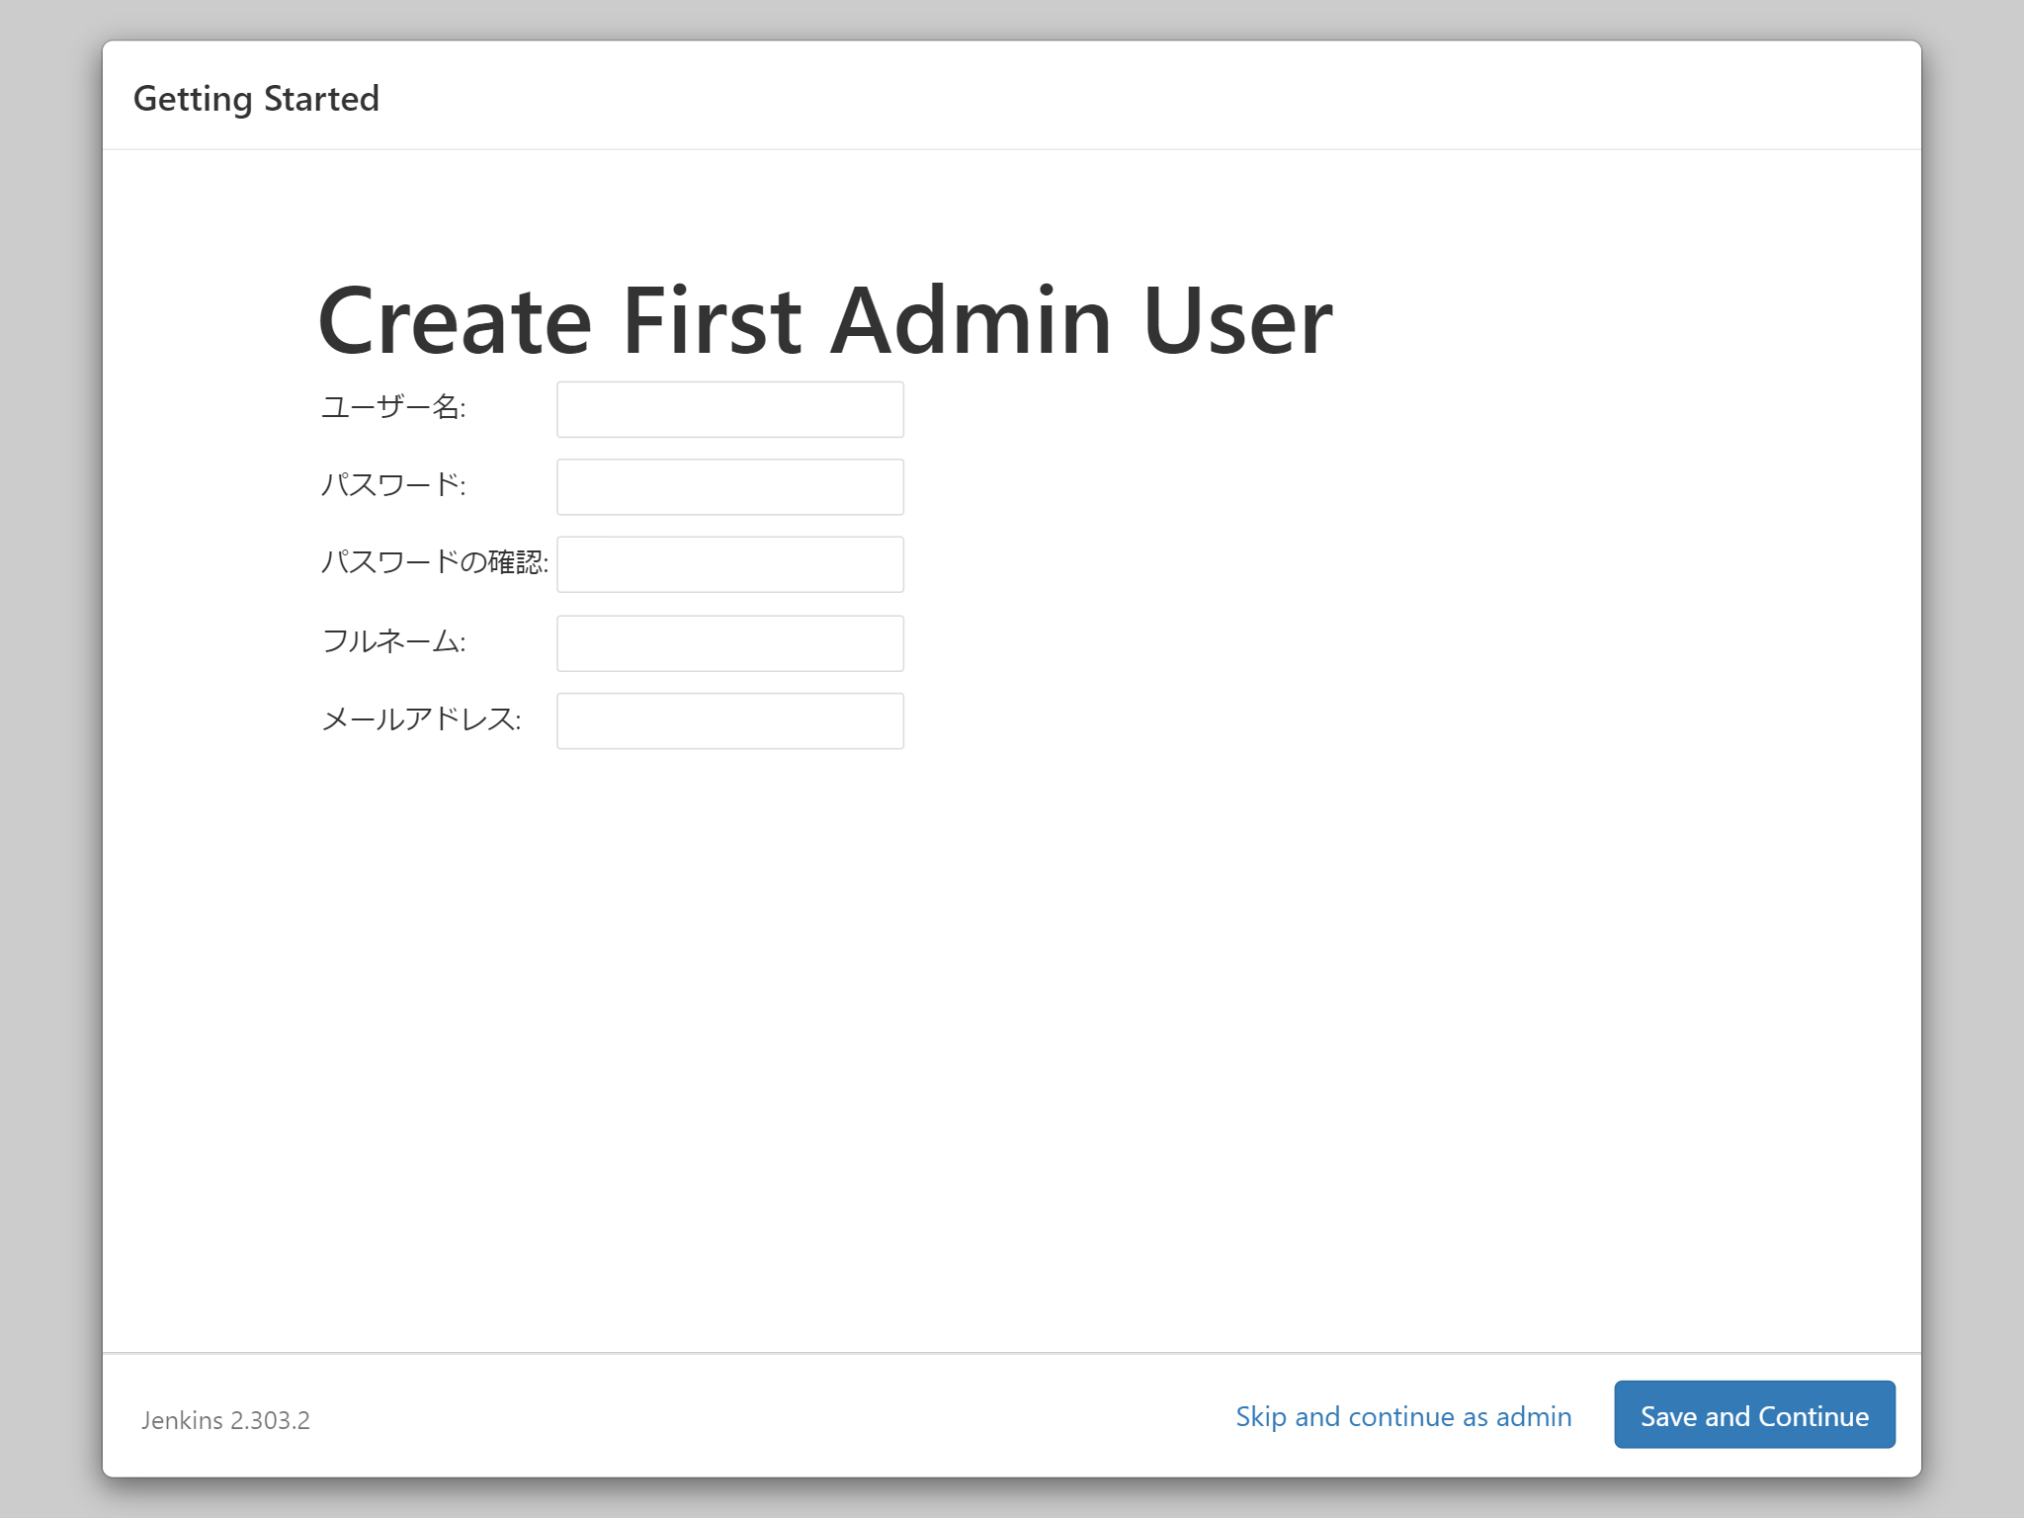Click the フルネーム label text

(392, 641)
